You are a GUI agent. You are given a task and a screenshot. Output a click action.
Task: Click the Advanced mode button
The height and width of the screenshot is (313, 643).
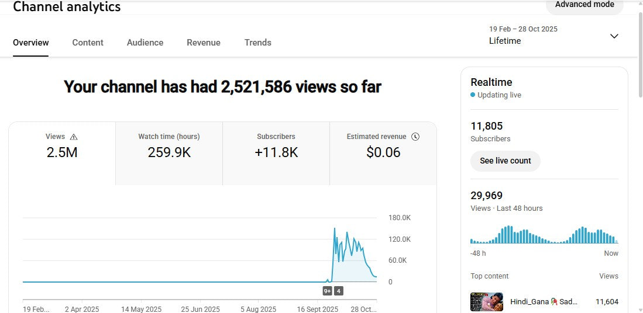tap(584, 5)
